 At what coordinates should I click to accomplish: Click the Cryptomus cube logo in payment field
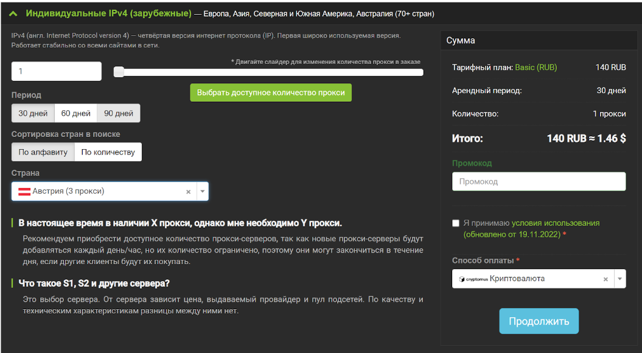coord(461,279)
